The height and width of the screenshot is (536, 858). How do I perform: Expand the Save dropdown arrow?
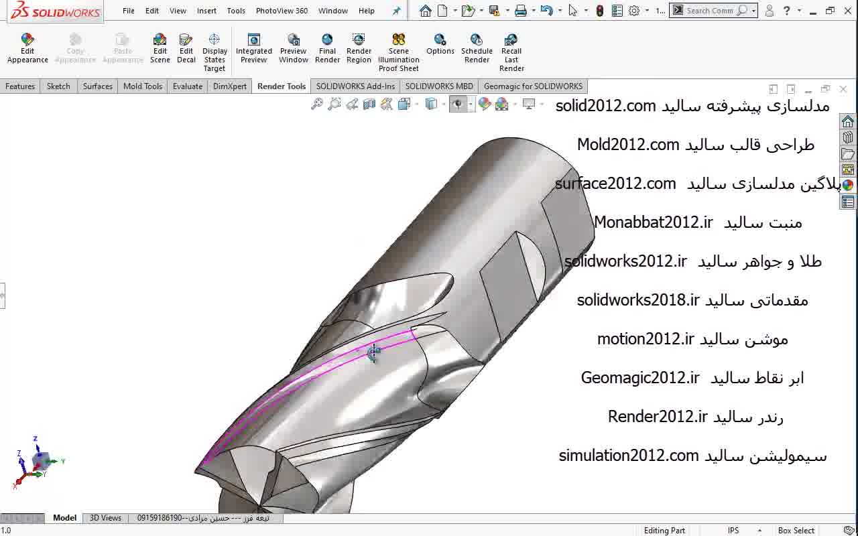coord(507,11)
